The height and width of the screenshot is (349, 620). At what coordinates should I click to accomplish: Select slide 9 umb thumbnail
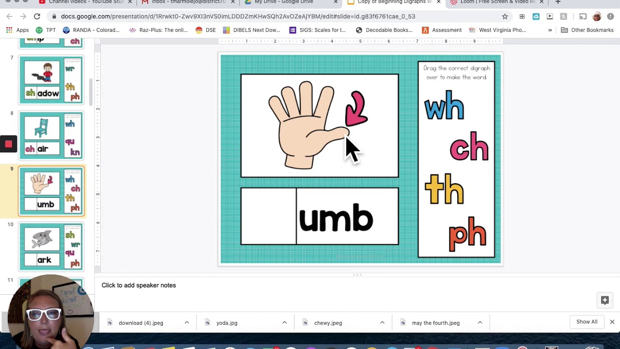51,191
